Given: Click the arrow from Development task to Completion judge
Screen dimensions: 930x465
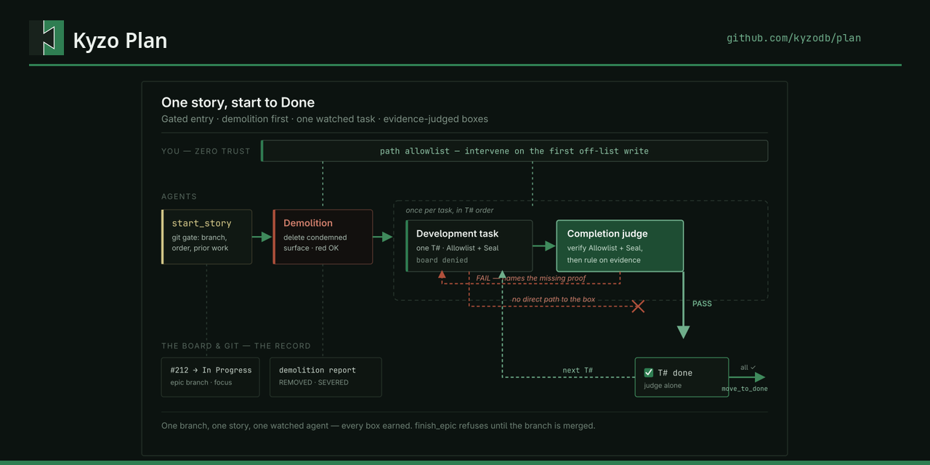Looking at the screenshot, I should [x=544, y=246].
